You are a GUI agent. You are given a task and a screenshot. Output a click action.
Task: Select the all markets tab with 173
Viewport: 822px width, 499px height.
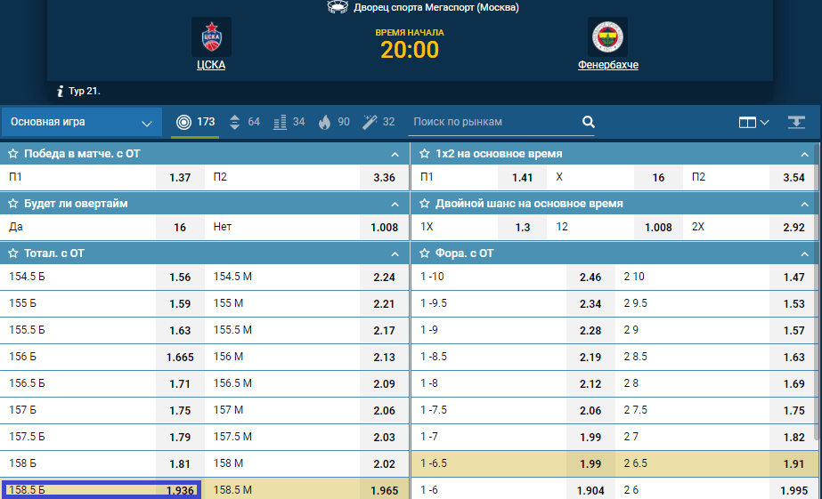point(196,122)
